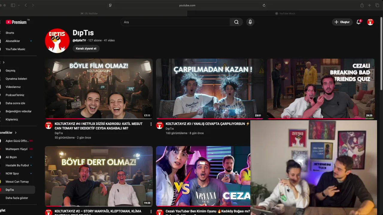383x215 pixels.
Task: Open Videolarınız in the sidebar
Action: 13,87
